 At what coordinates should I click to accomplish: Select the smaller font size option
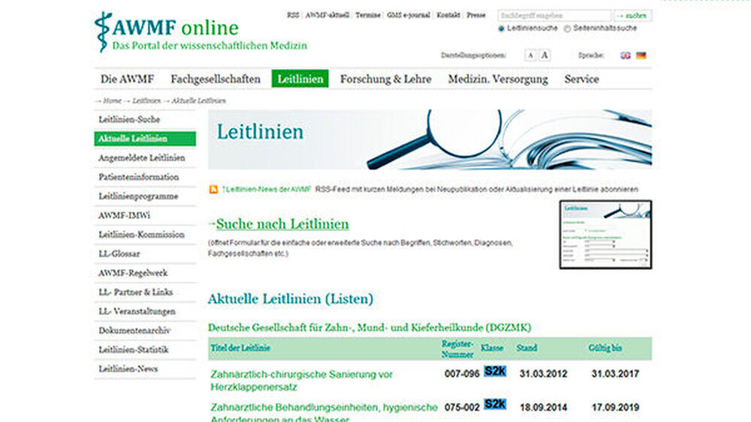click(x=530, y=55)
